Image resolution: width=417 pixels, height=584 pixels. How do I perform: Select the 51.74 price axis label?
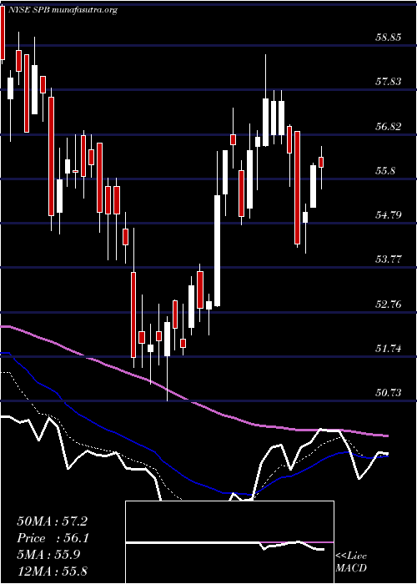[388, 349]
